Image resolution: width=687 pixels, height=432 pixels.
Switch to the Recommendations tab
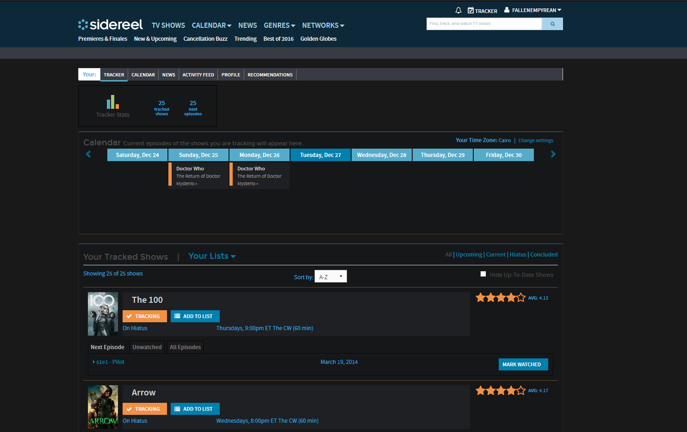tap(270, 75)
